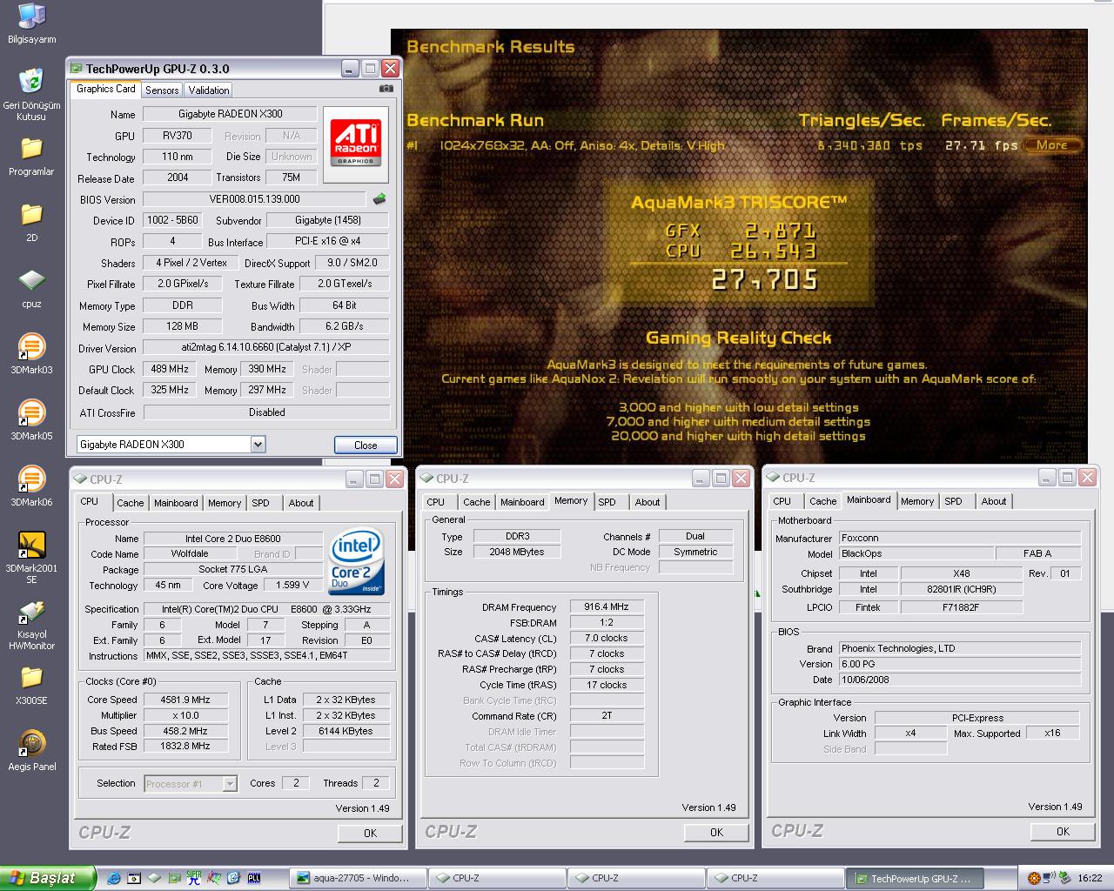1114x891 pixels.
Task: Click the Southbridge 82801IR (ICH9R) field
Action: tap(962, 589)
